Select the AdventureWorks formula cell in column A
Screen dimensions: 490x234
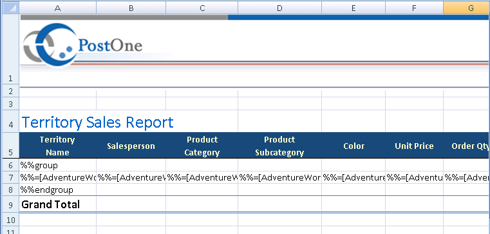click(x=58, y=177)
